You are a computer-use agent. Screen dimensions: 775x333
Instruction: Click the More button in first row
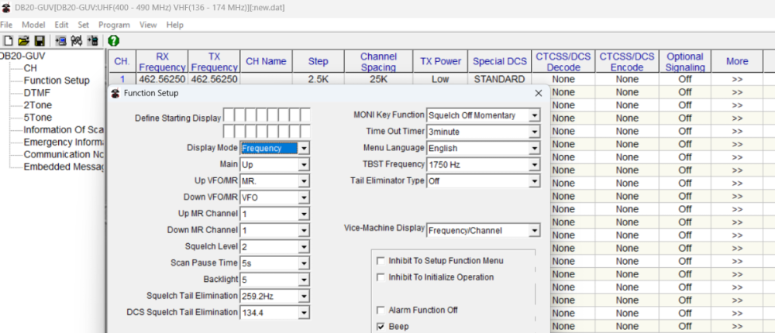click(737, 79)
